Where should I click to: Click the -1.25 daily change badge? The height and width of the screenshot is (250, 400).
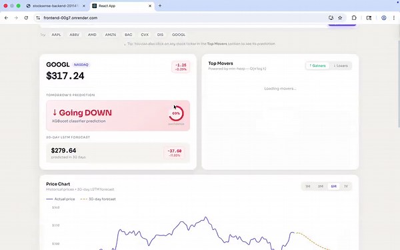pos(181,67)
